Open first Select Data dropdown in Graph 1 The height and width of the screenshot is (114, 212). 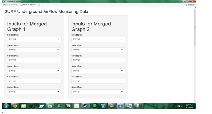34,39
